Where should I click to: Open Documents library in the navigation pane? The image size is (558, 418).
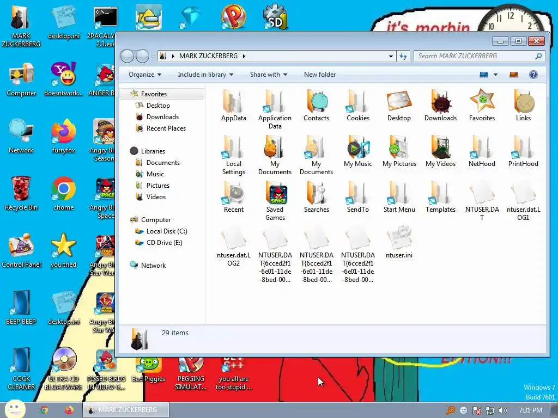163,162
